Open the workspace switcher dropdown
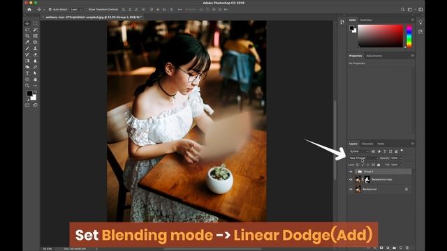This screenshot has height=251, width=447. 411,9
